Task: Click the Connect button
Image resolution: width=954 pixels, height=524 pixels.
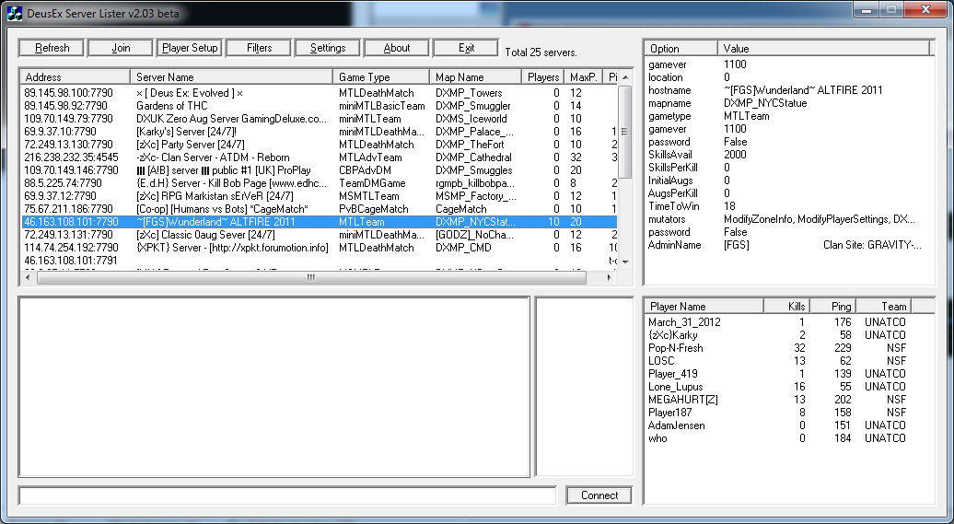Action: [x=599, y=495]
